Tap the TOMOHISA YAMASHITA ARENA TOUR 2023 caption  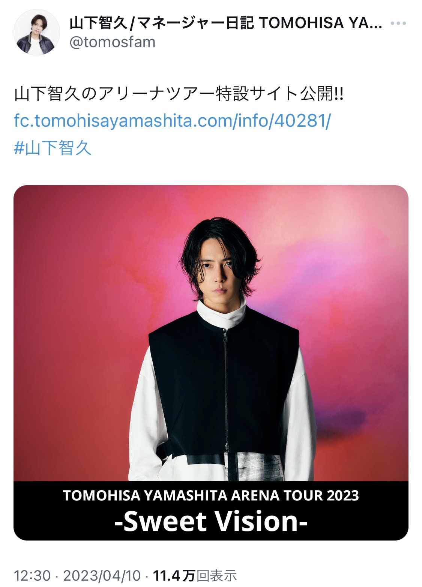pyautogui.click(x=211, y=496)
